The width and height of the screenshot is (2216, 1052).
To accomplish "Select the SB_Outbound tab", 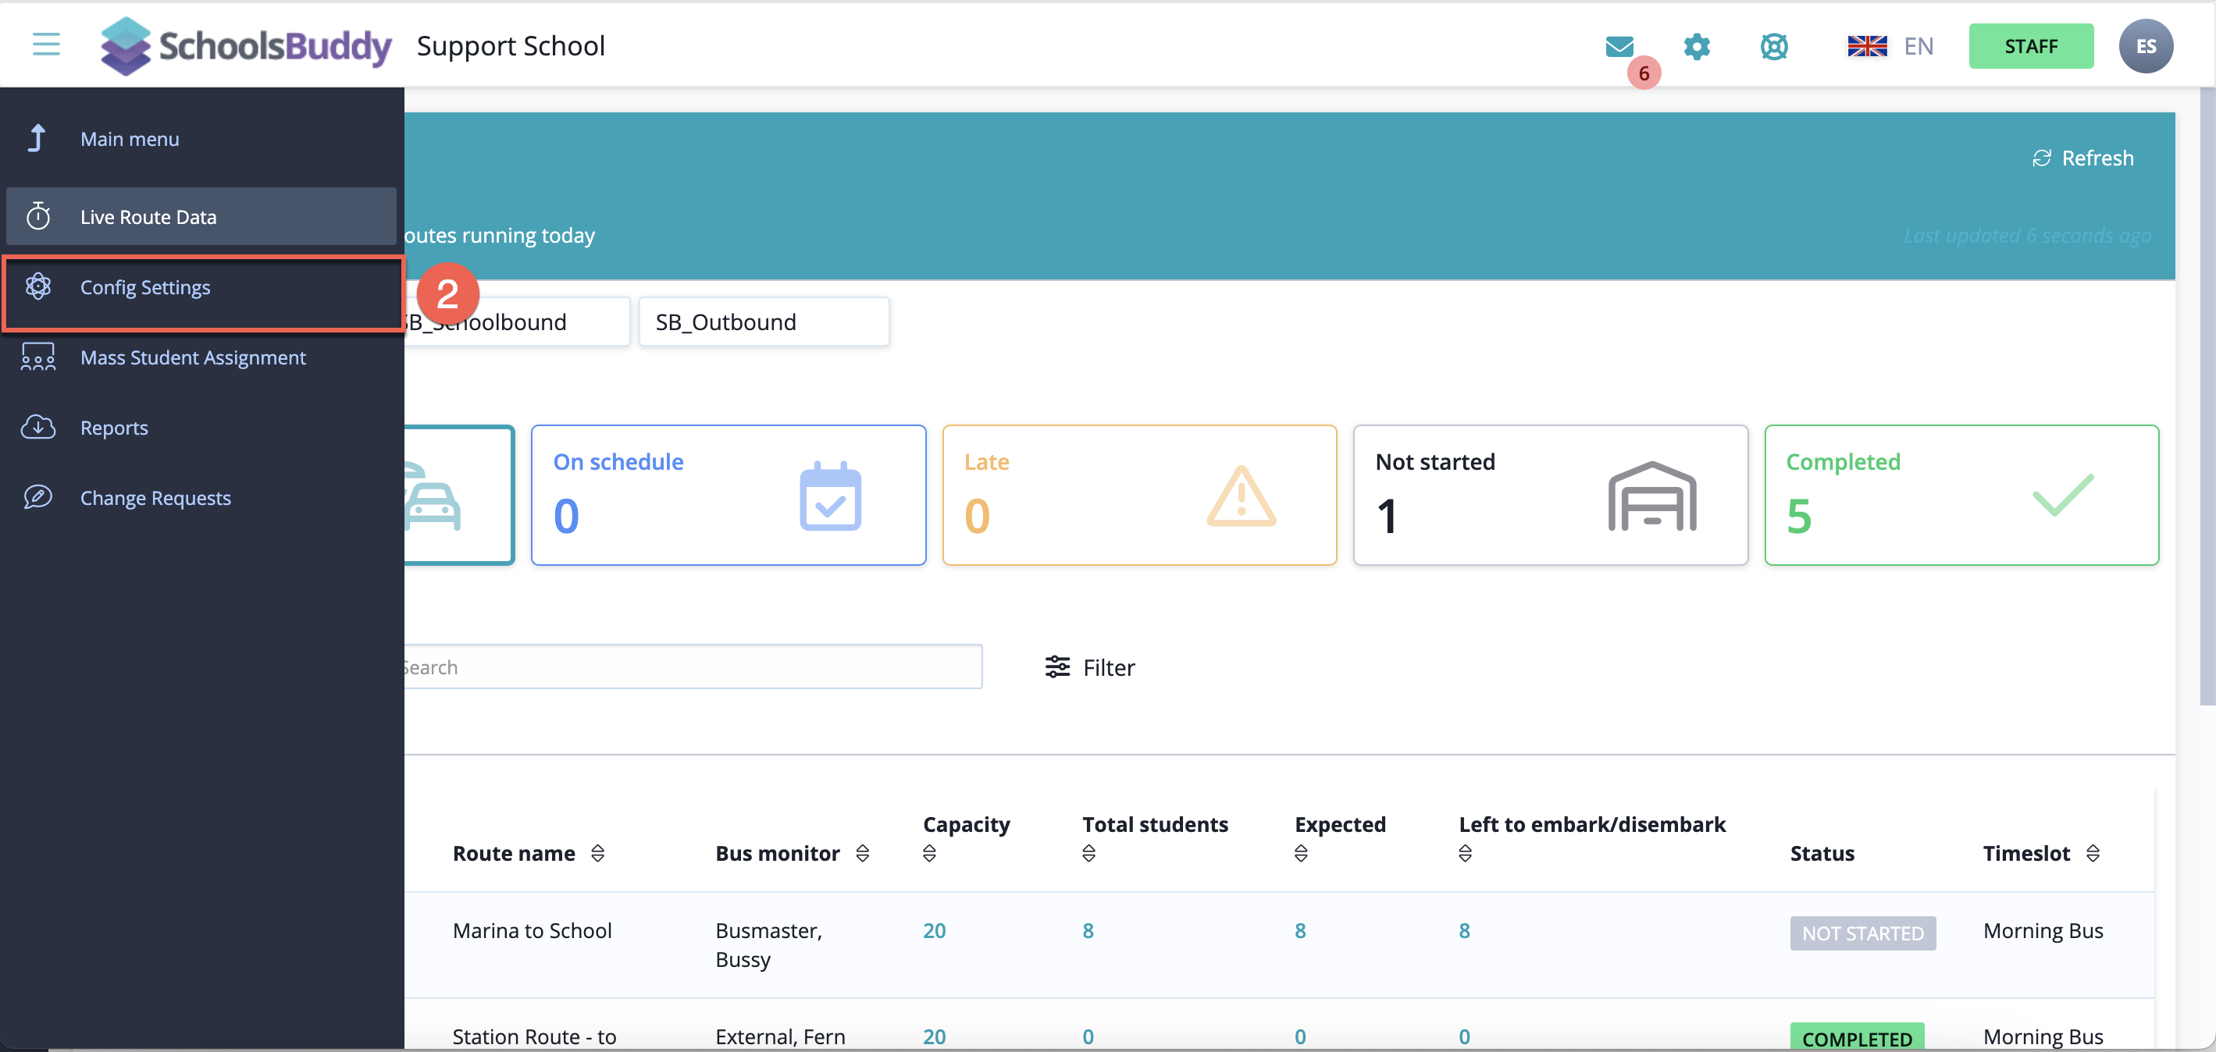I will coord(763,322).
